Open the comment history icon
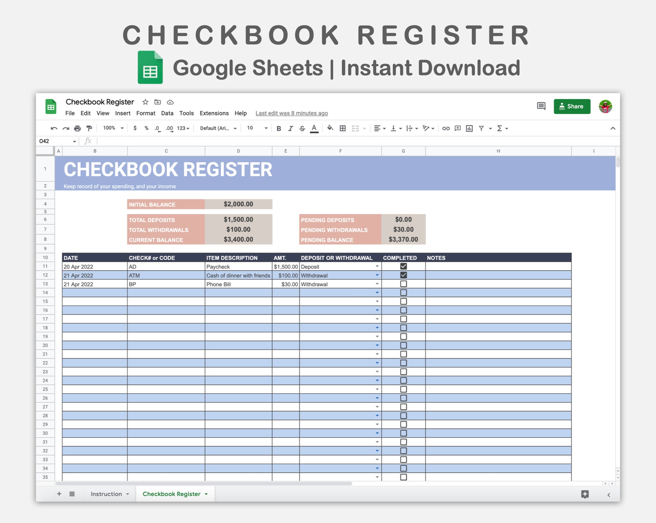 tap(541, 106)
